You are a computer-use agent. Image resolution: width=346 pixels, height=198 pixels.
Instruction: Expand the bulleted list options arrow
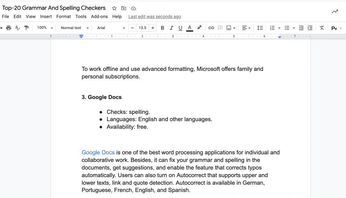tap(294, 28)
